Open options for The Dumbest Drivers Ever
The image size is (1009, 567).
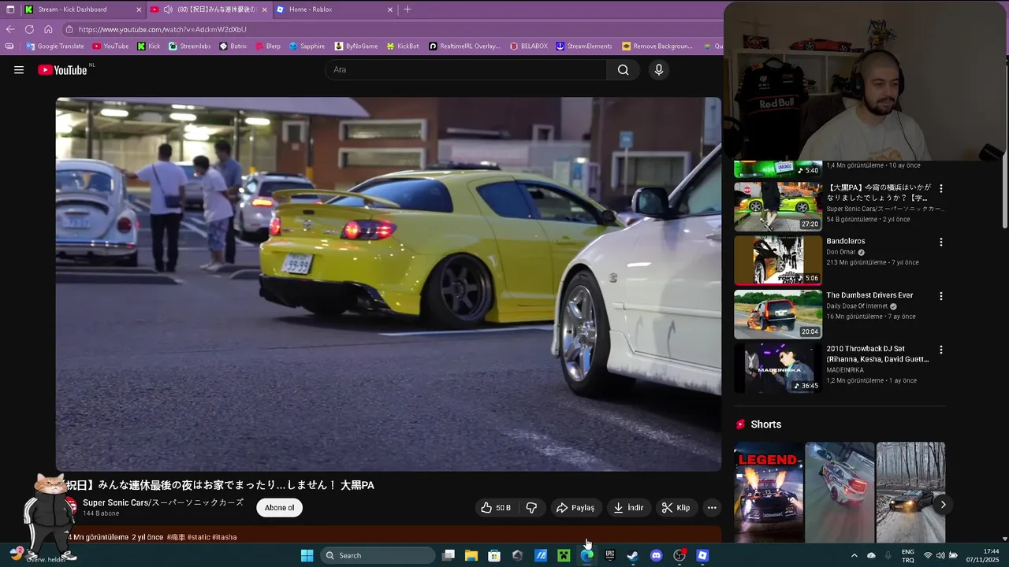[x=940, y=296]
